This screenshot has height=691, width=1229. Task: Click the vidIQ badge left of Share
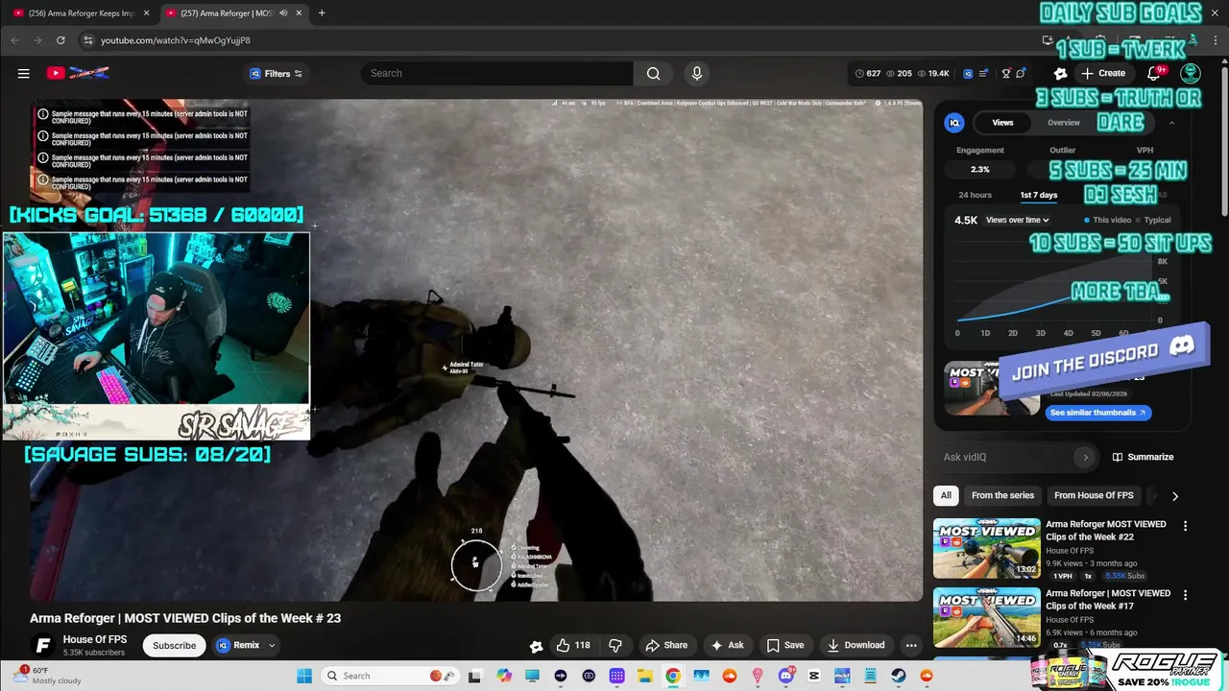pyautogui.click(x=537, y=646)
